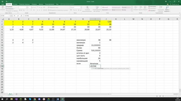
Task: Switch to Page Layout view in status bar
Action: click(160, 96)
